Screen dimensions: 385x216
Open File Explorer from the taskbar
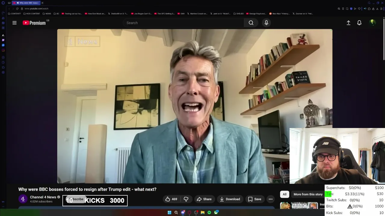pos(203,212)
